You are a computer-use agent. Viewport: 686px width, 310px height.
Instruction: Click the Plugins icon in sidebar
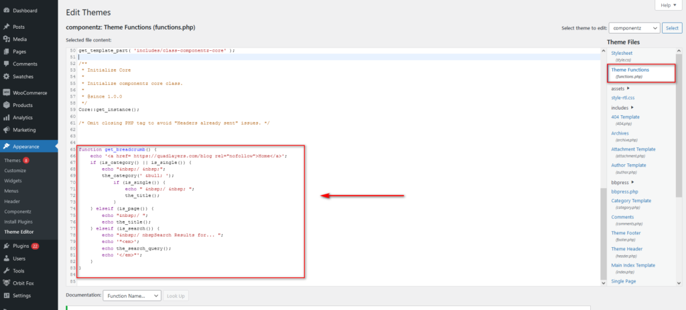(x=6, y=246)
